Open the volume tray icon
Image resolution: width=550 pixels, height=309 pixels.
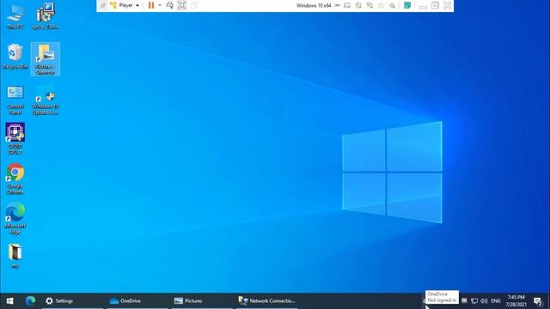tap(484, 300)
